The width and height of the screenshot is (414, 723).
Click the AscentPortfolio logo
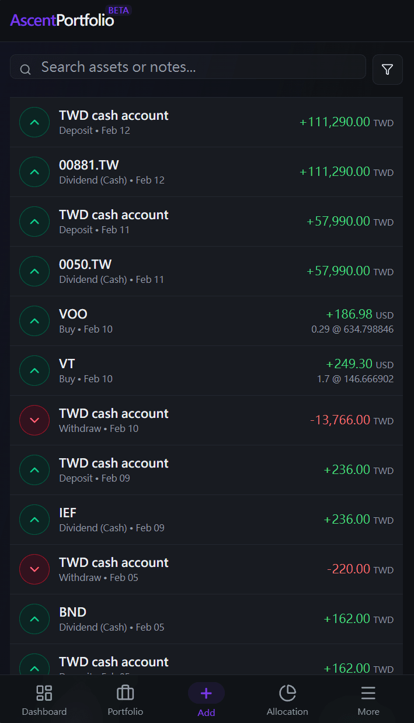62,20
